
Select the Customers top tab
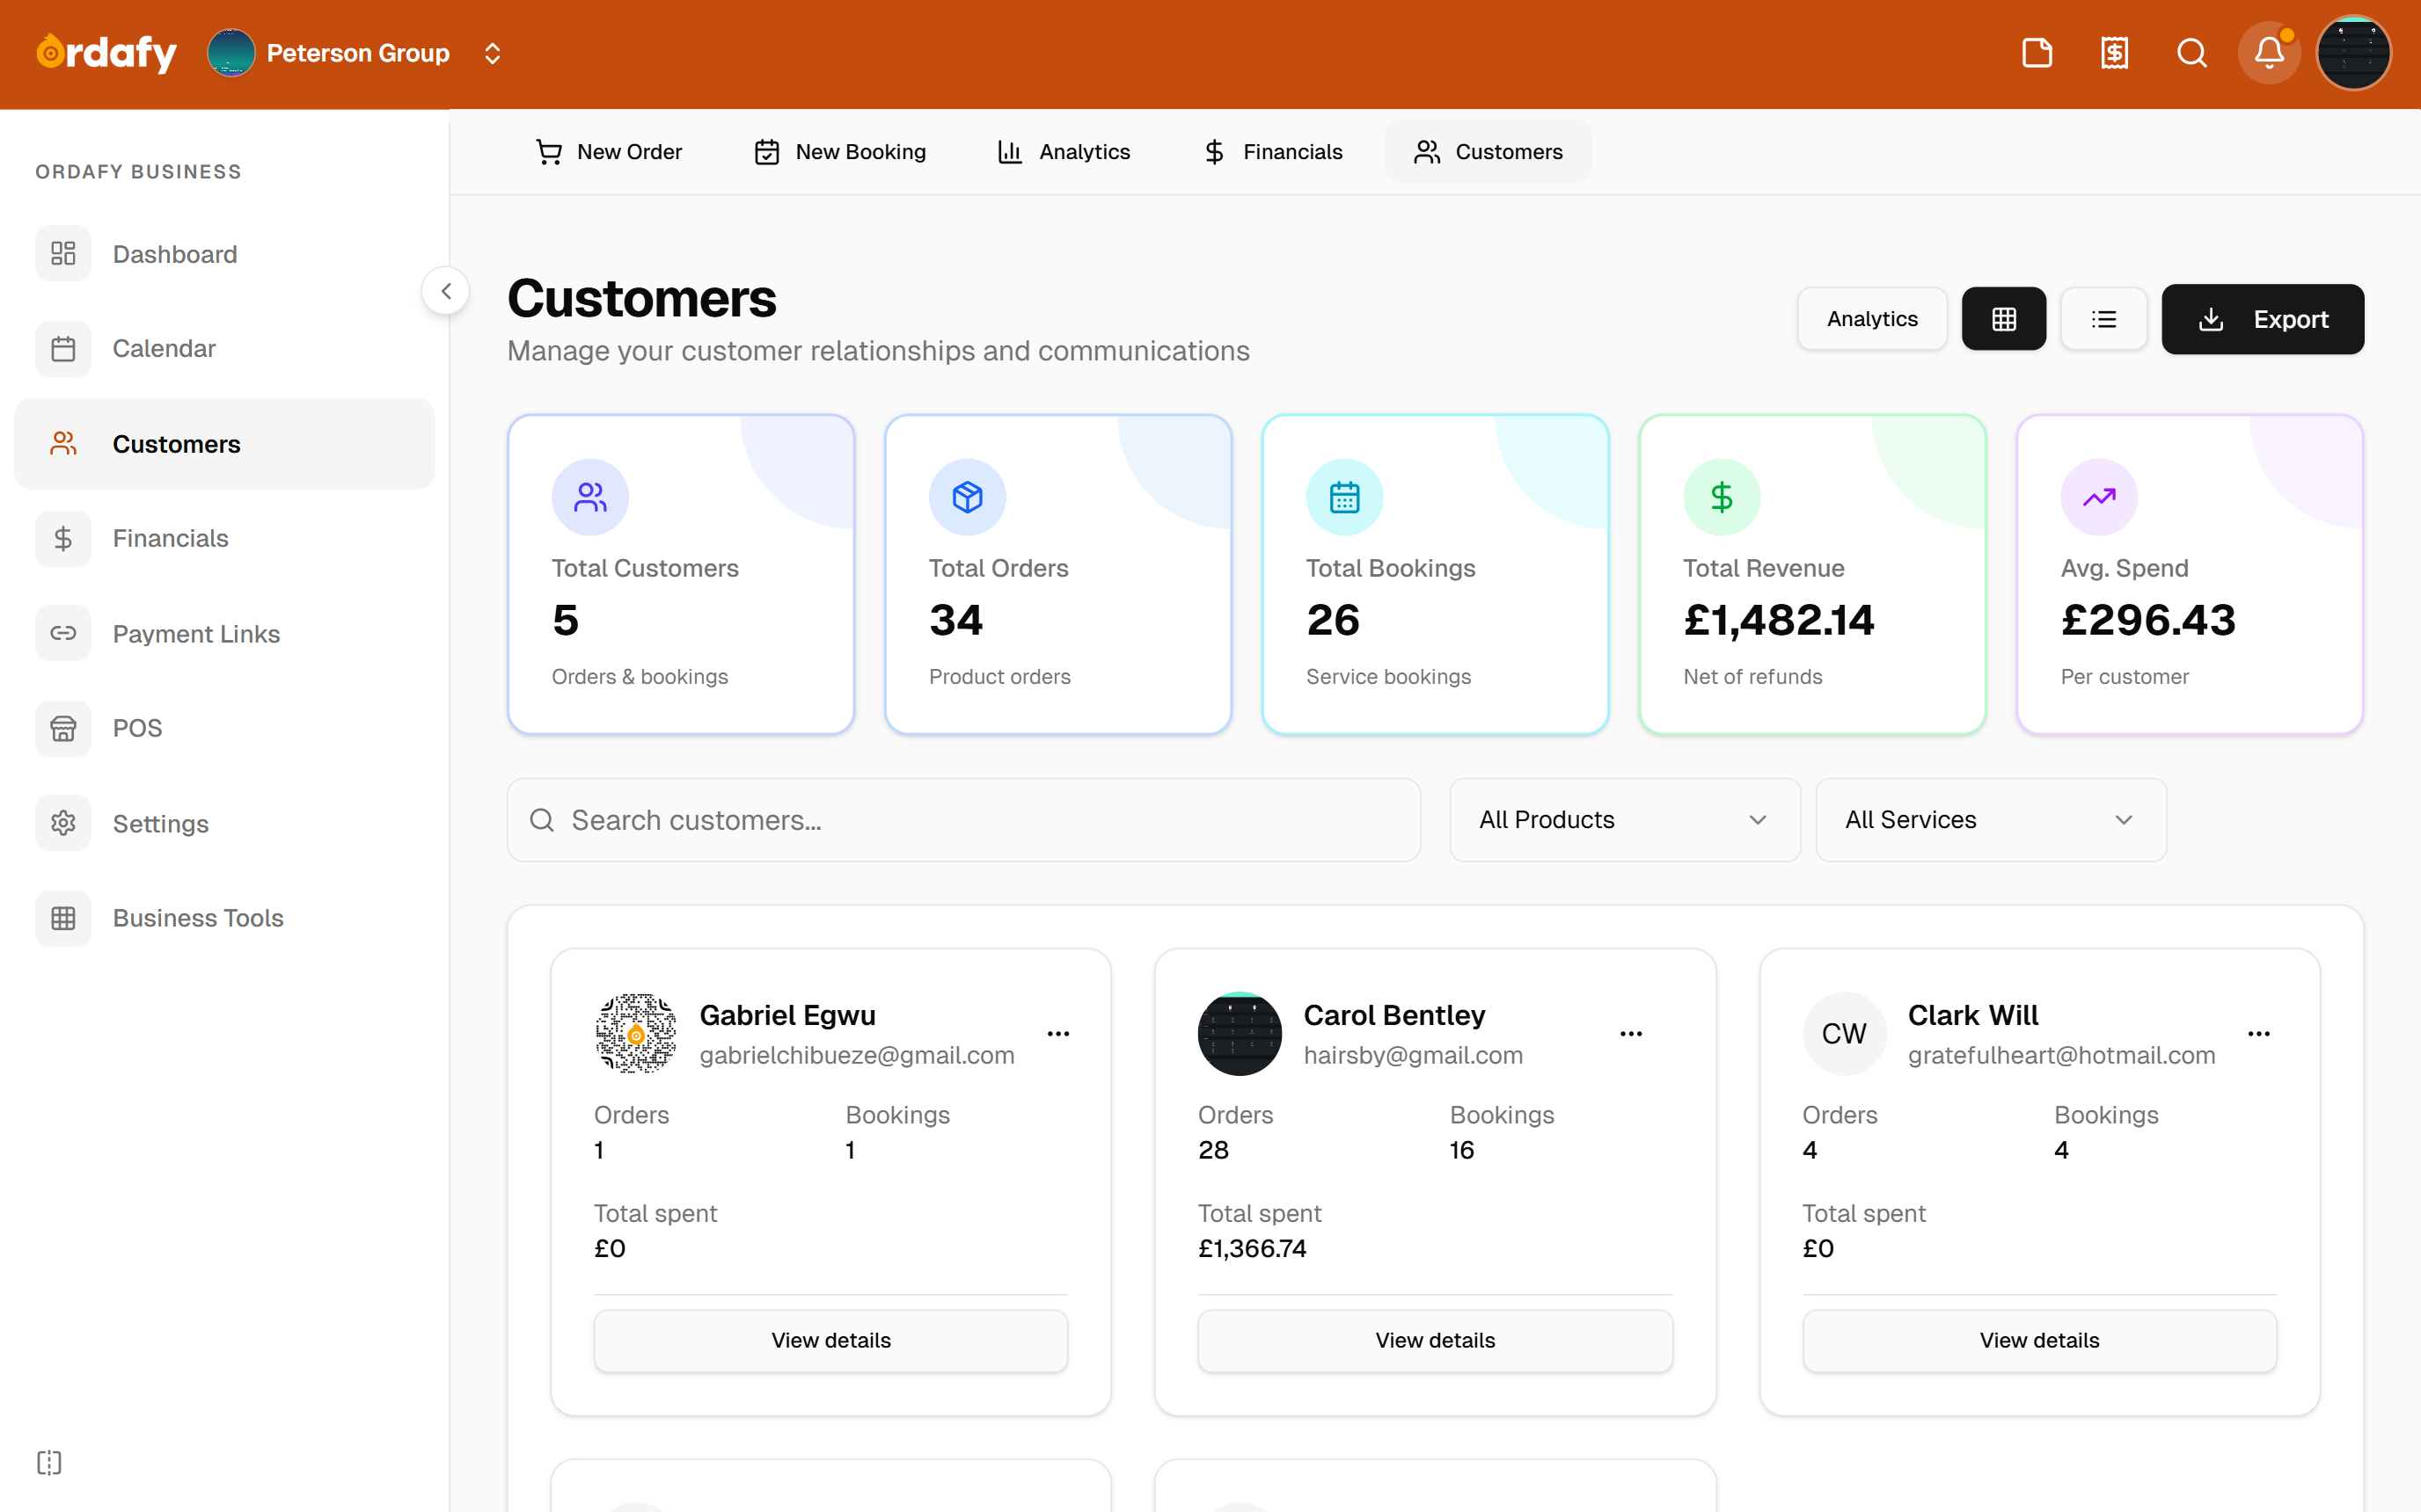pos(1488,152)
